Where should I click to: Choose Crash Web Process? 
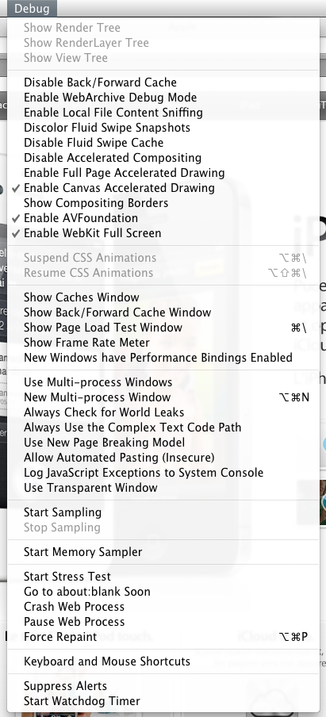click(163, 606)
